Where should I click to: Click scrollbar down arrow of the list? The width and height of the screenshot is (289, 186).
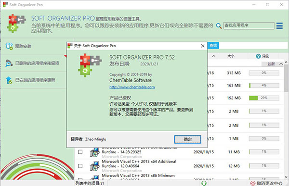[286, 177]
